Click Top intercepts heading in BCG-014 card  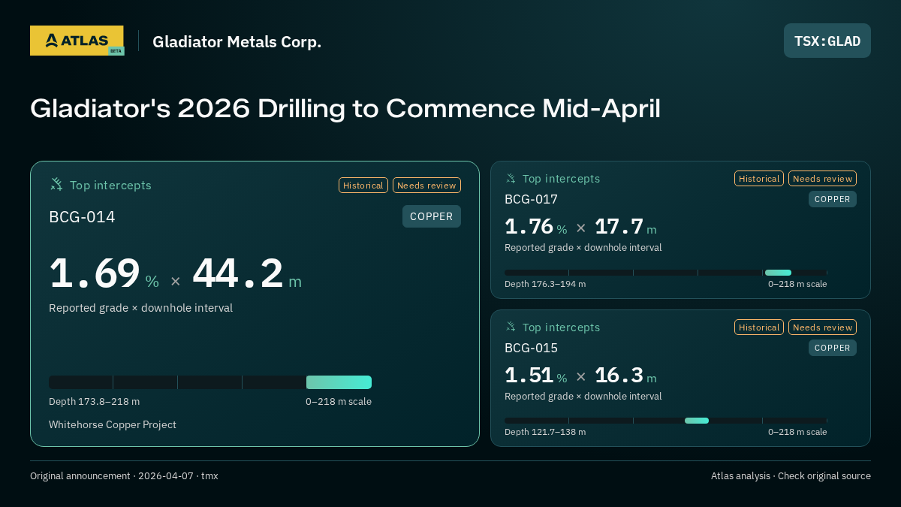(x=110, y=185)
